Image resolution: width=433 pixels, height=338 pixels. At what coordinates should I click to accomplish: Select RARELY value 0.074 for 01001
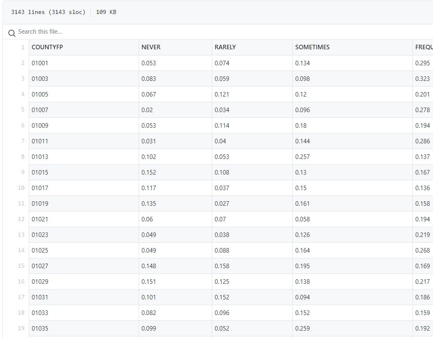[x=252, y=63]
